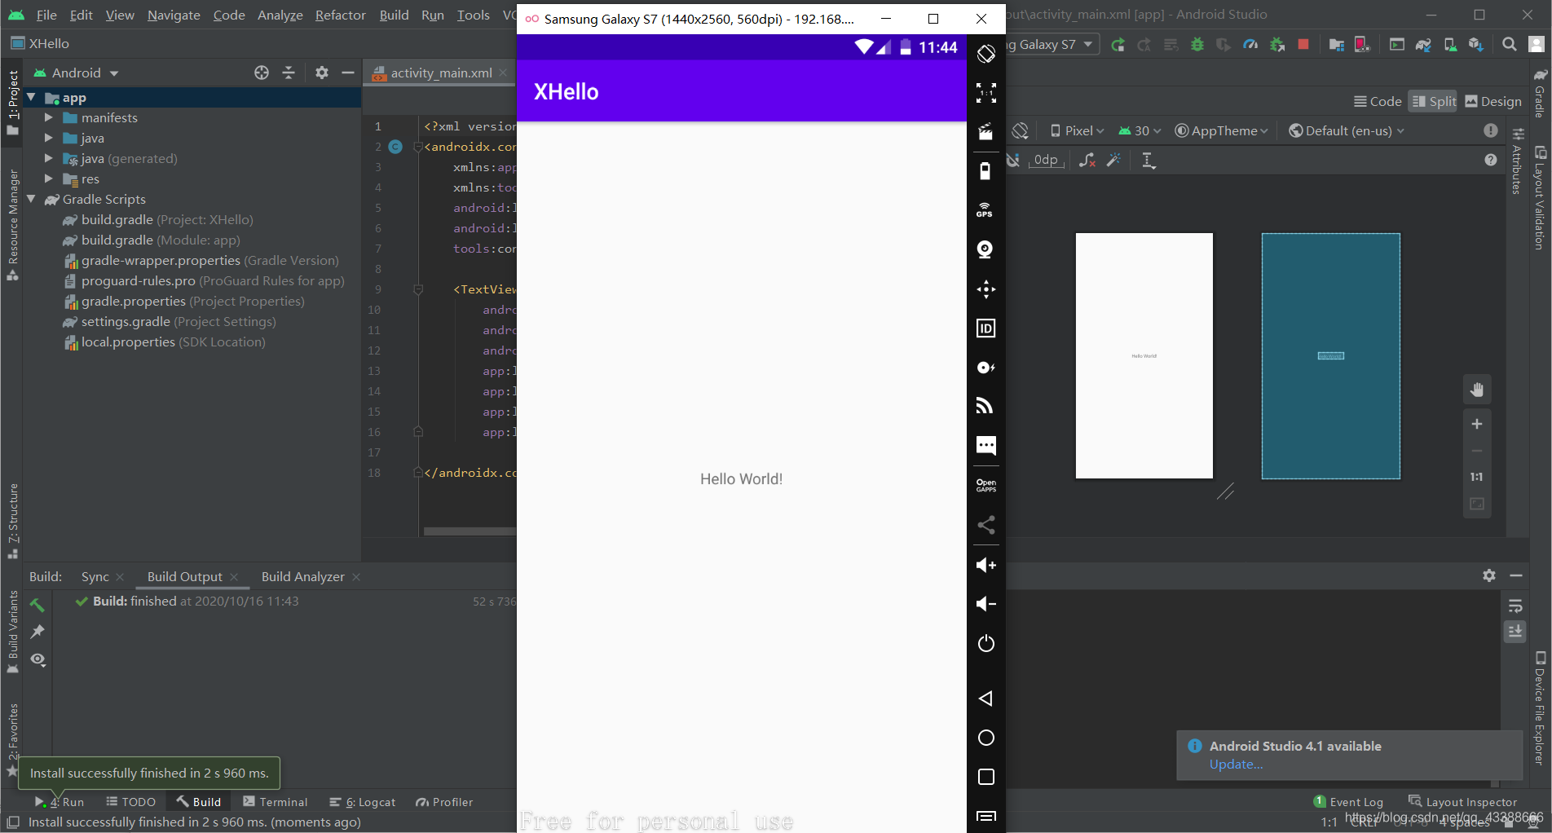Stop the running app with red square
The image size is (1552, 833).
point(1303,45)
